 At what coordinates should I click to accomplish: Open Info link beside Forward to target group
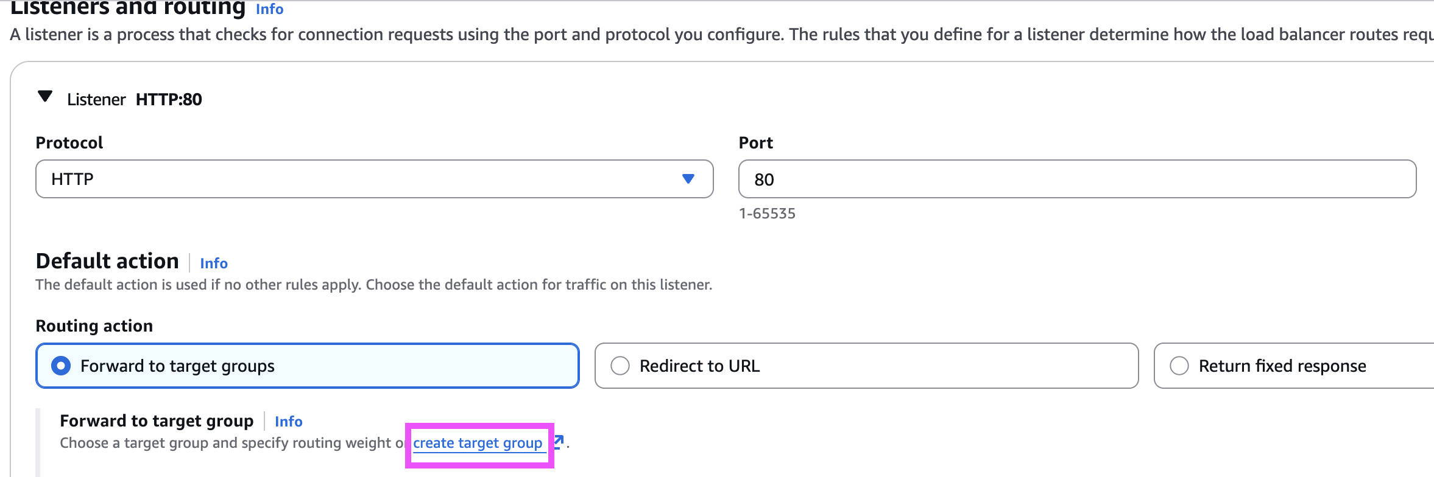288,422
